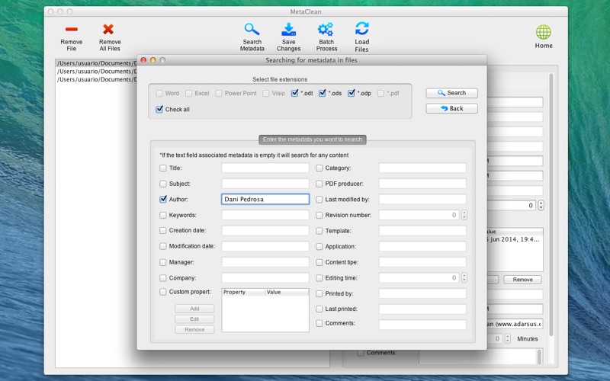Uncheck the Check all checkbox
Image resolution: width=610 pixels, height=381 pixels.
tap(159, 109)
